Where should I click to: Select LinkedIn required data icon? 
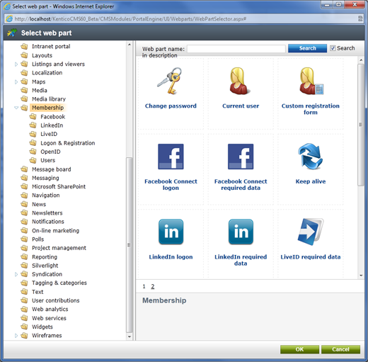(x=241, y=232)
